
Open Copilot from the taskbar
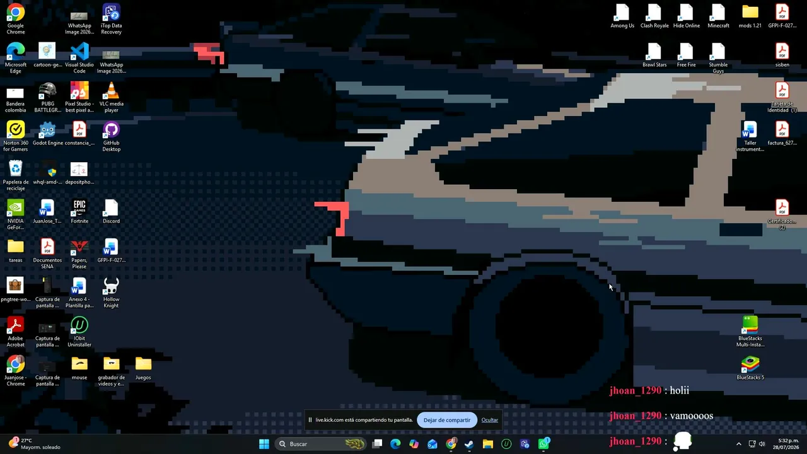tap(414, 444)
